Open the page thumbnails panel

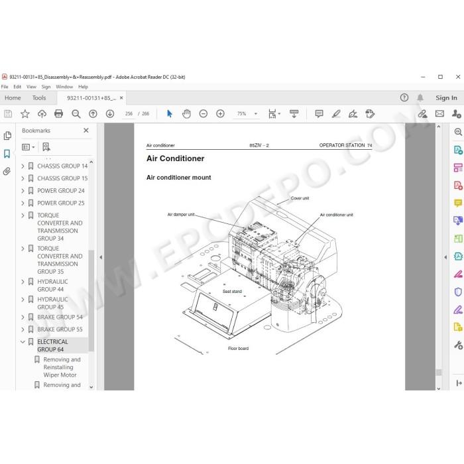click(x=7, y=136)
